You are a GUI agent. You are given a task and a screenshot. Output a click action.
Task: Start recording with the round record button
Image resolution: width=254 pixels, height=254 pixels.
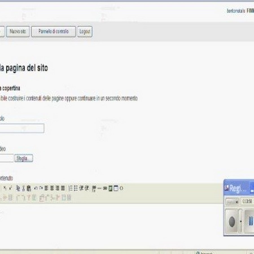pos(232,221)
